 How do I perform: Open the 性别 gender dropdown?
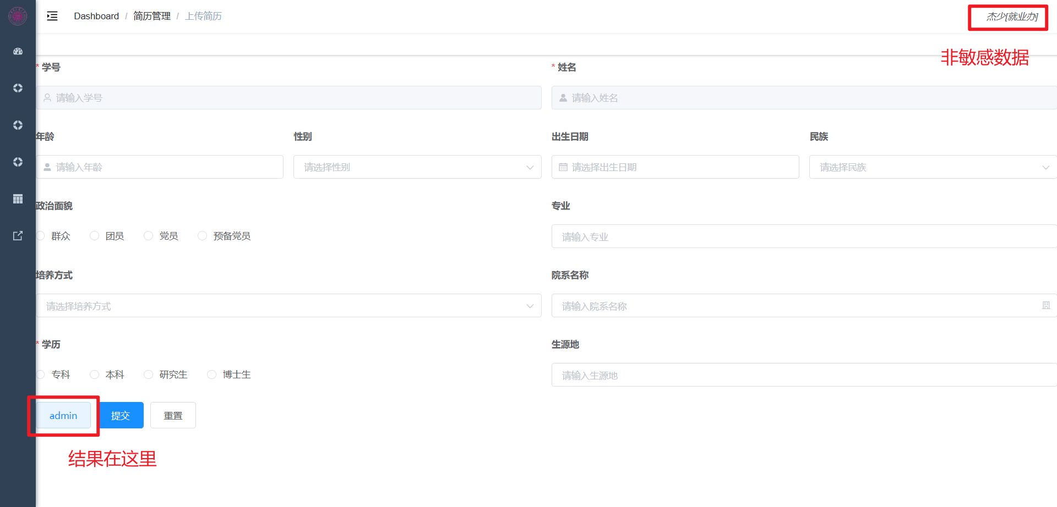coord(417,167)
